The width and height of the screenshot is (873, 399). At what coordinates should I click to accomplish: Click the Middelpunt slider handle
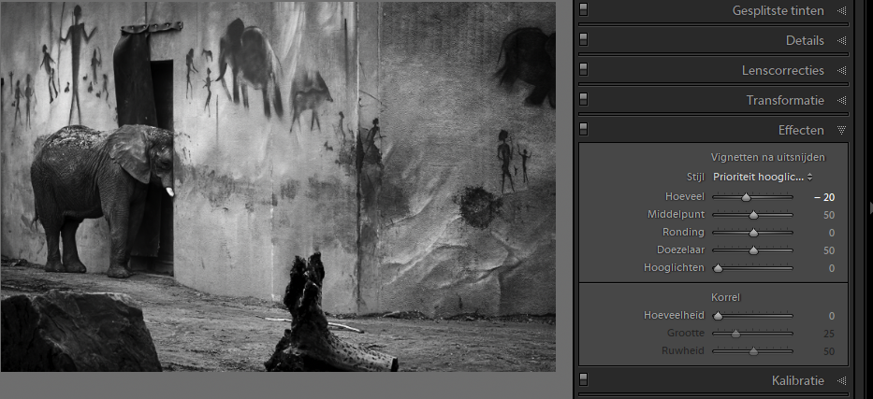(753, 215)
